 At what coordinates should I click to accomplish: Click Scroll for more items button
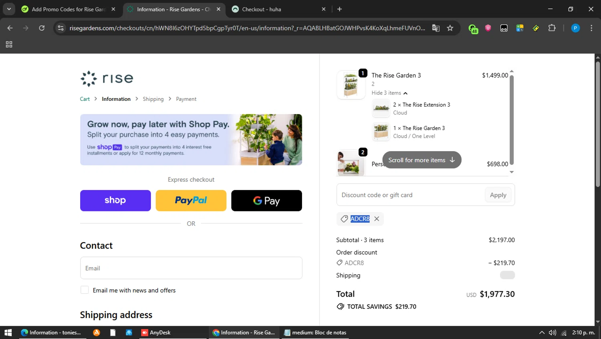[x=422, y=160]
